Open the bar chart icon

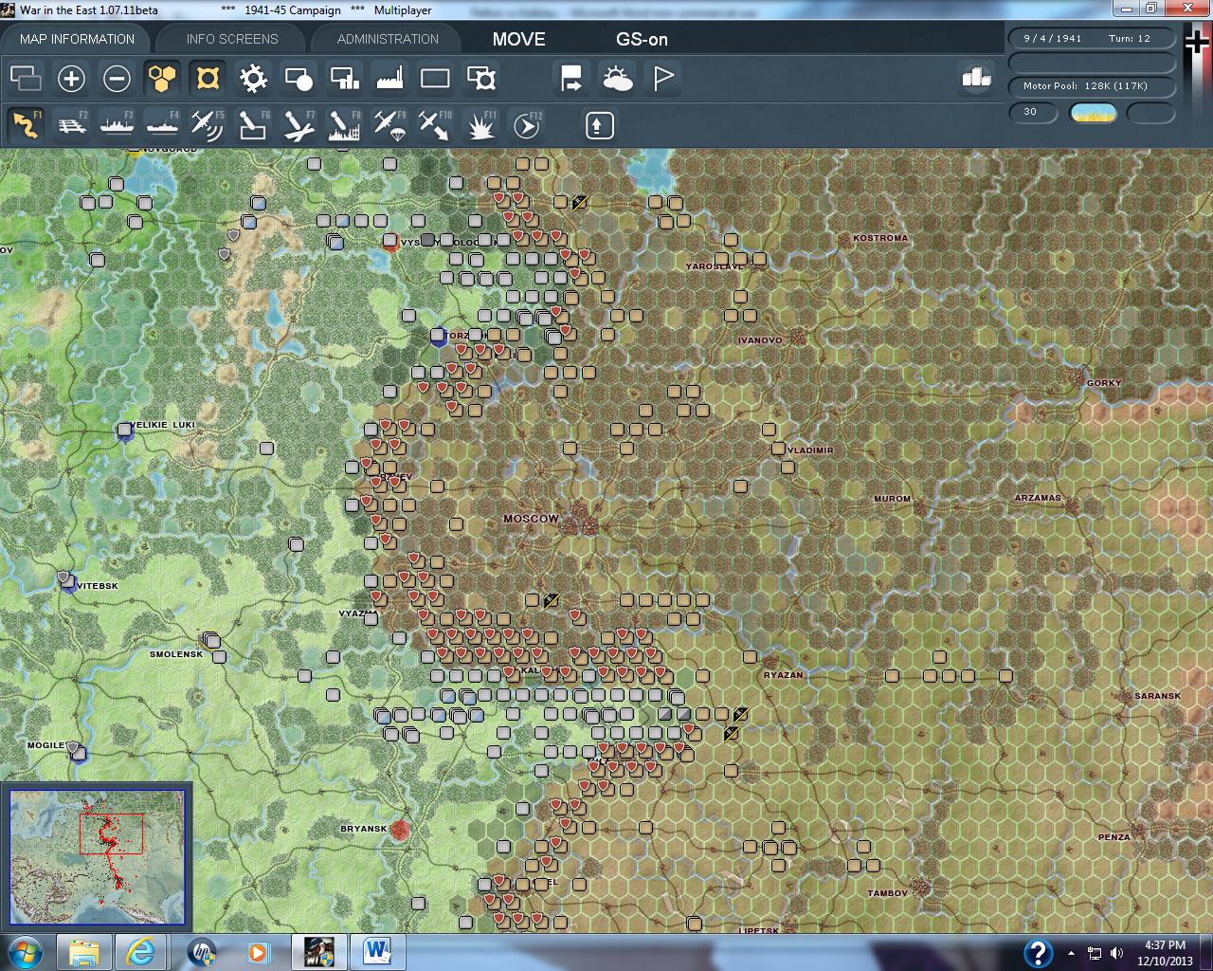975,78
